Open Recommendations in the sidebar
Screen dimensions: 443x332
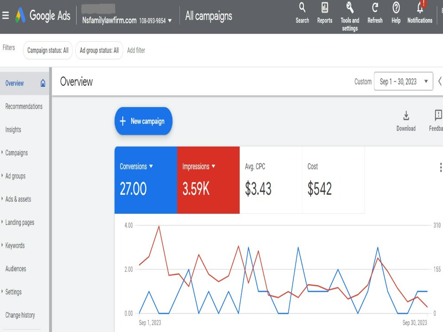(24, 106)
